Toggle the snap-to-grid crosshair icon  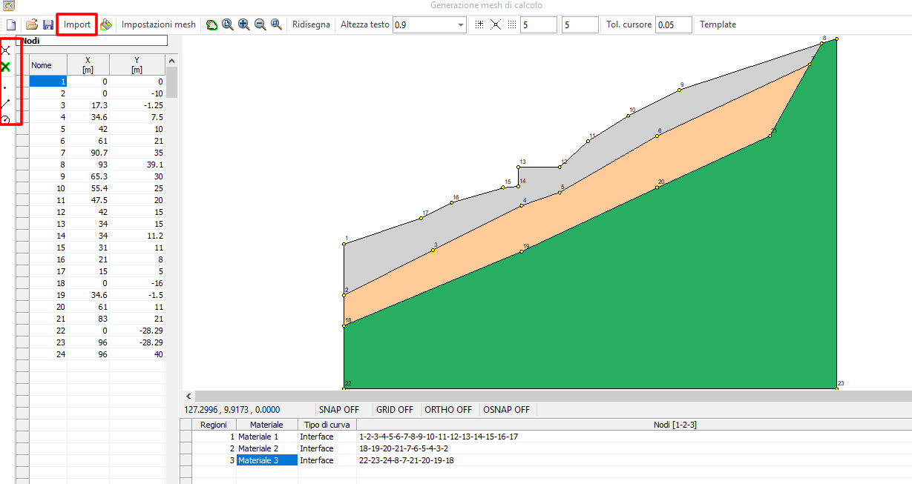pyautogui.click(x=479, y=24)
